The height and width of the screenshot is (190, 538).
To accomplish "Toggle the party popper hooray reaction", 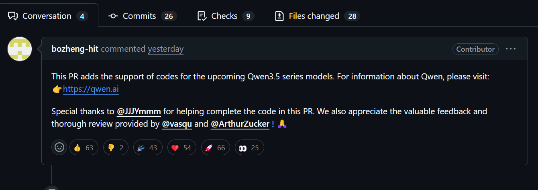I will coord(147,148).
